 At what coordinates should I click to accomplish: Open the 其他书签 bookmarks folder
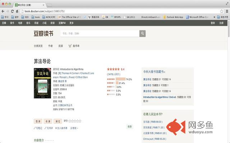(x=223, y=17)
